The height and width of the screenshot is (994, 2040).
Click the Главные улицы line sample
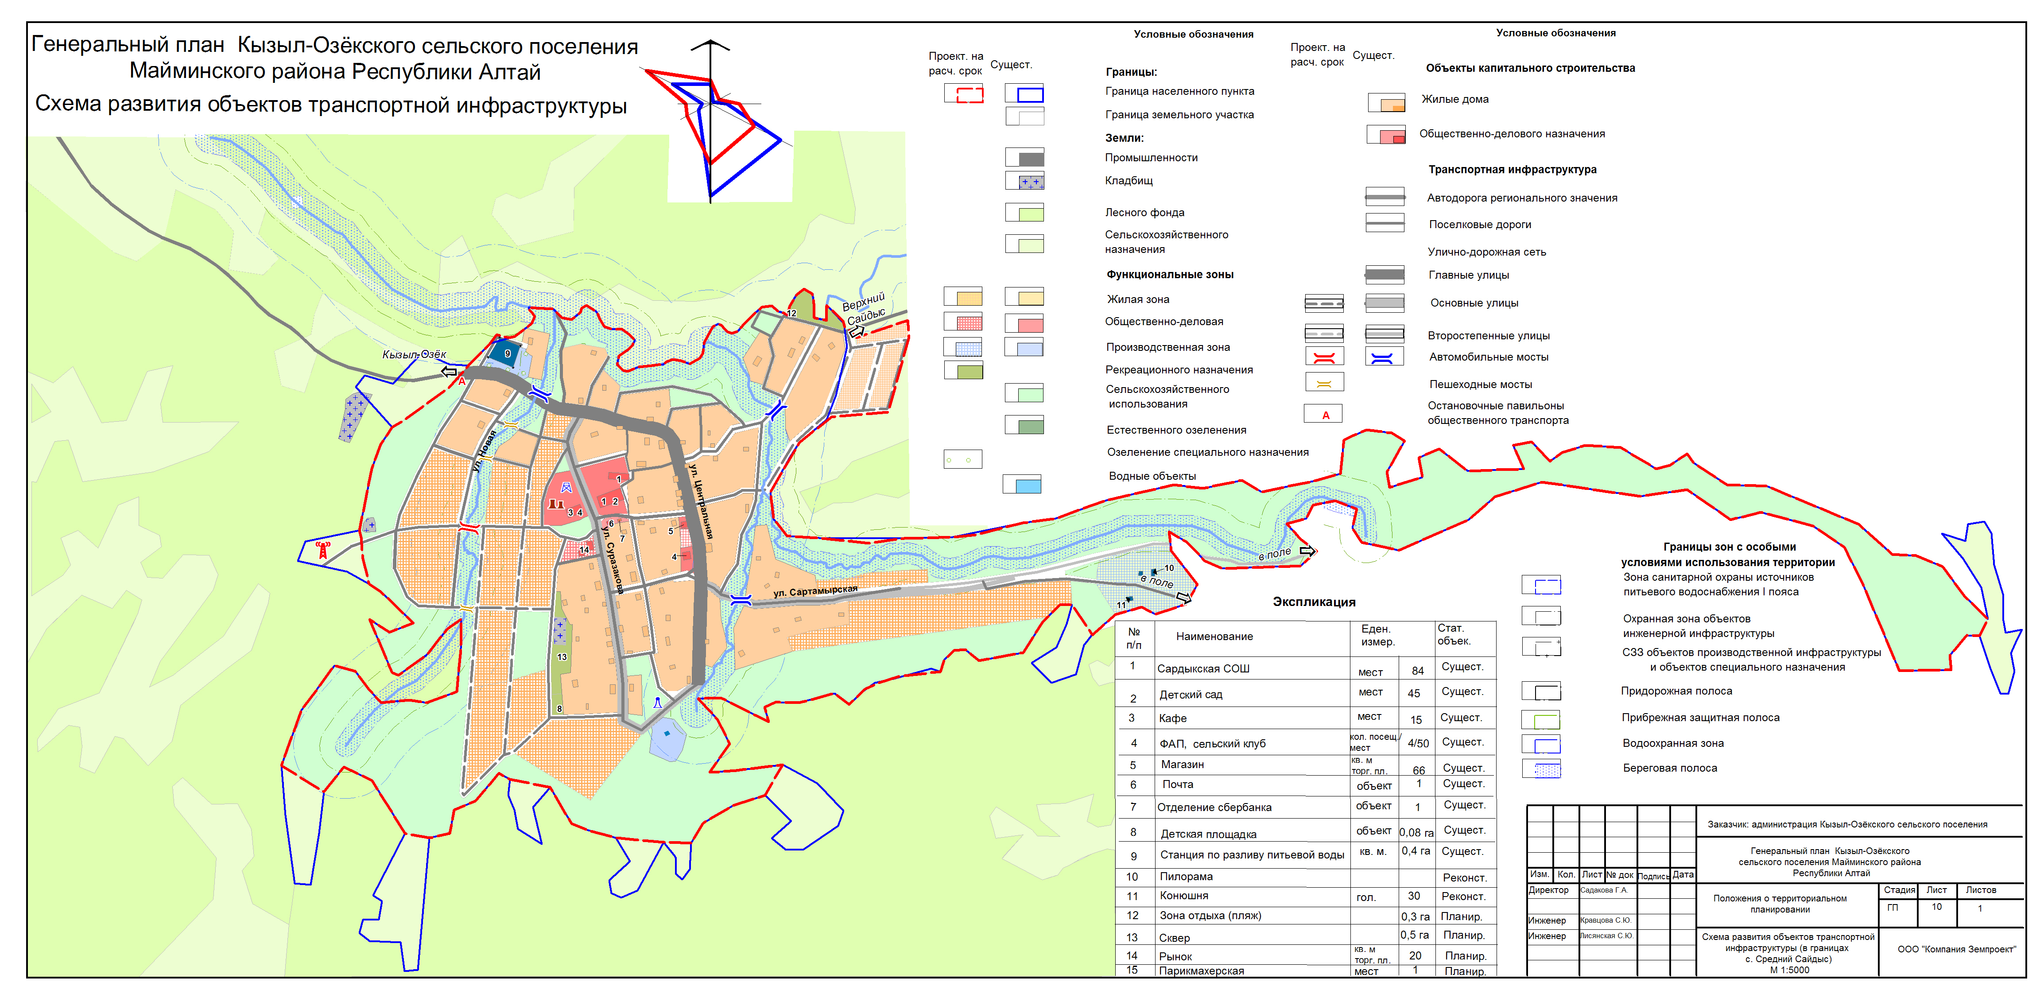pyautogui.click(x=1385, y=275)
